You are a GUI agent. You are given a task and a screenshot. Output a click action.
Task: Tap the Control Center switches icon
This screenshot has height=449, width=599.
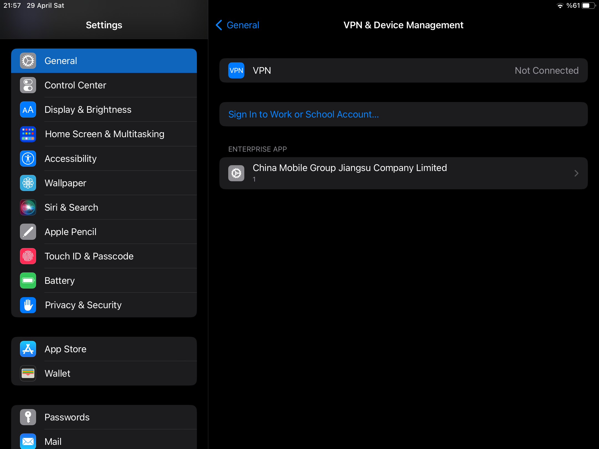pyautogui.click(x=28, y=85)
